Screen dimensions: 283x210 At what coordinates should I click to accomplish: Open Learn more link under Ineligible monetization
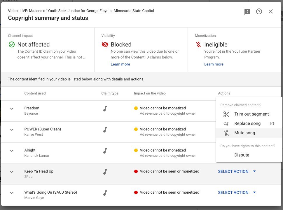[214, 64]
